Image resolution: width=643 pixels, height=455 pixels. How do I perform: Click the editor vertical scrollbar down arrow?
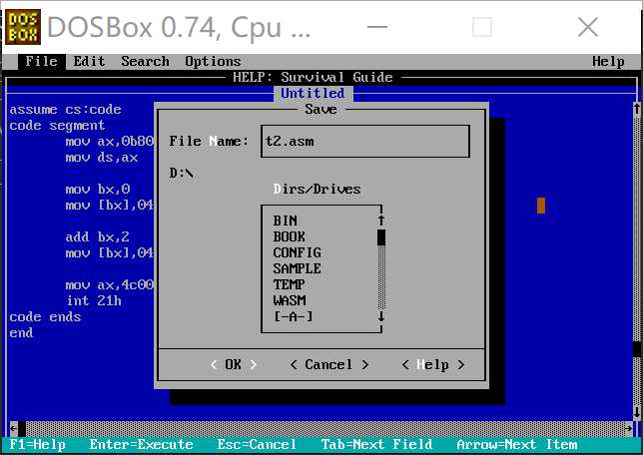pyautogui.click(x=637, y=412)
